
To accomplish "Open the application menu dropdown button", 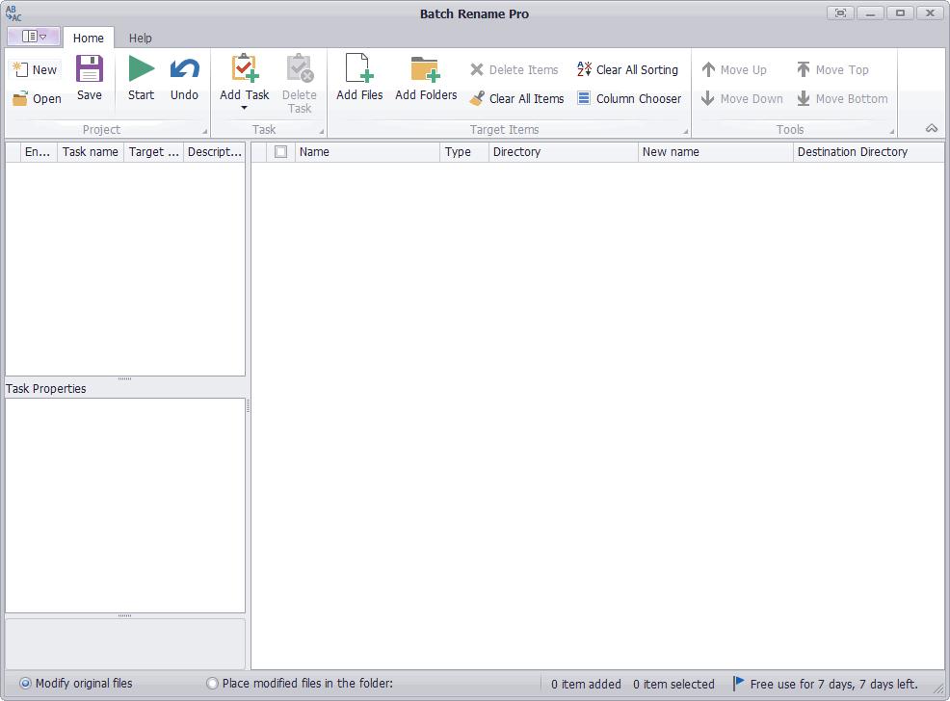I will pyautogui.click(x=34, y=37).
